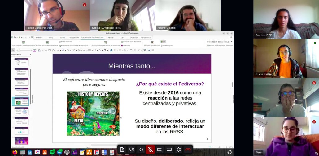This screenshot has width=319, height=156.
Task: Switch to the Revisar tab
Action: coord(111,37)
